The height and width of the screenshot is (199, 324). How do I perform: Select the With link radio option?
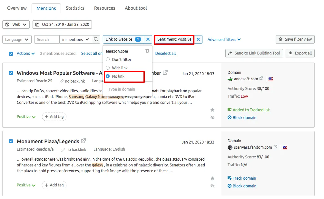click(108, 68)
